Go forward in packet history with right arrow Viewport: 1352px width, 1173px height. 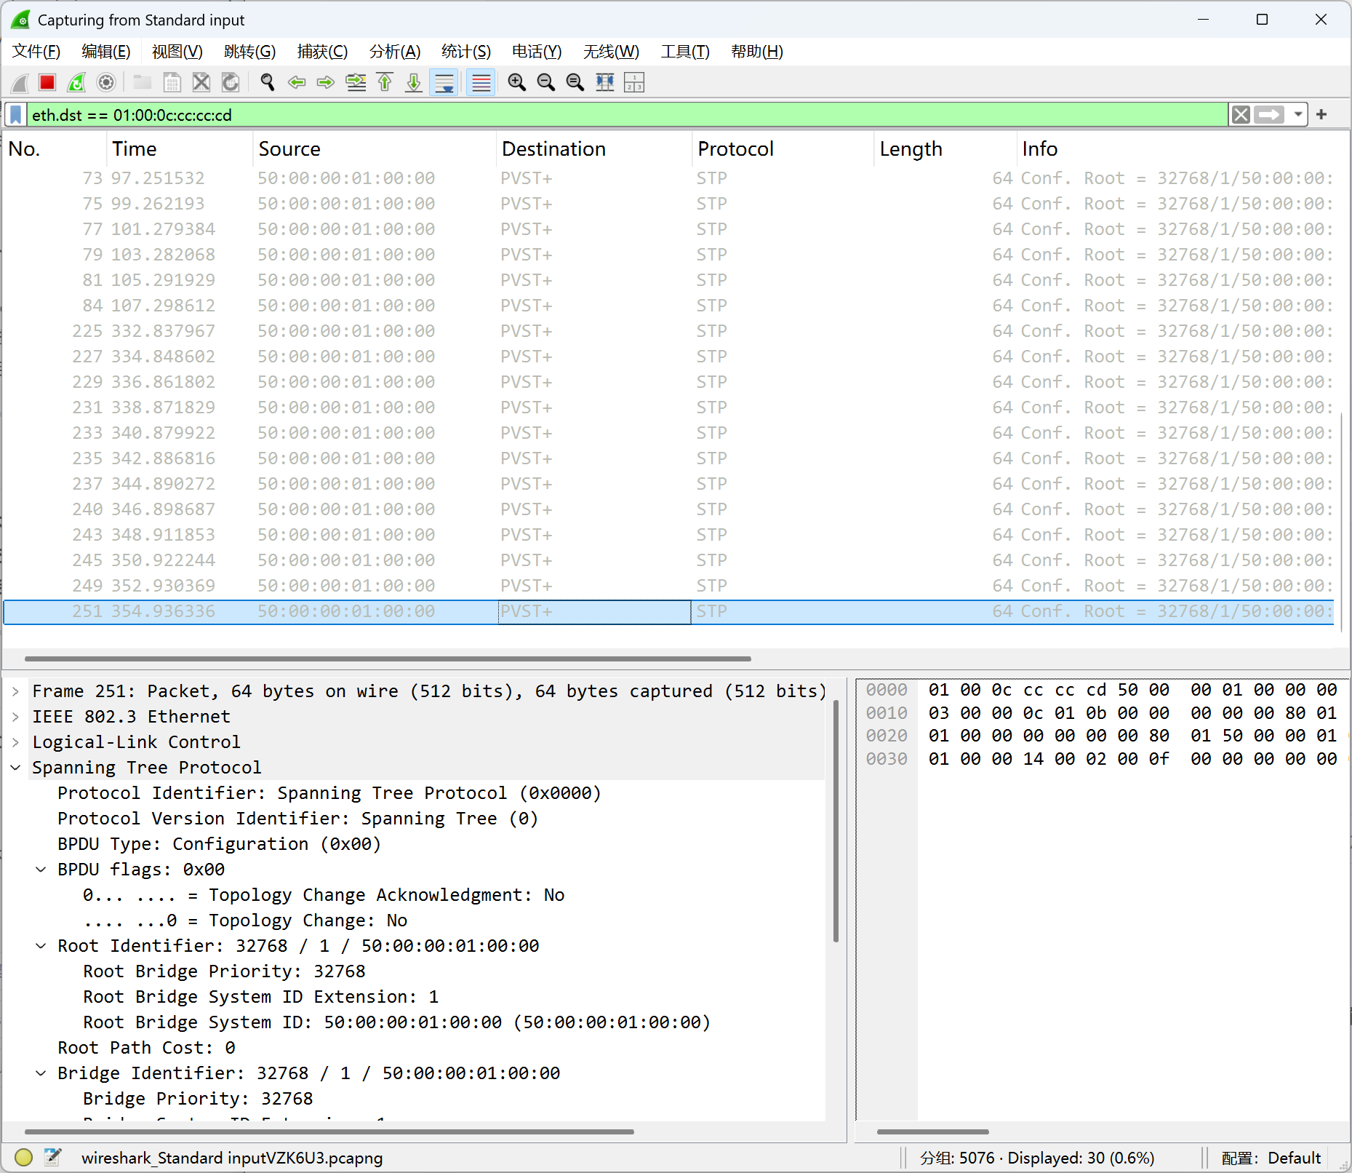(x=326, y=83)
